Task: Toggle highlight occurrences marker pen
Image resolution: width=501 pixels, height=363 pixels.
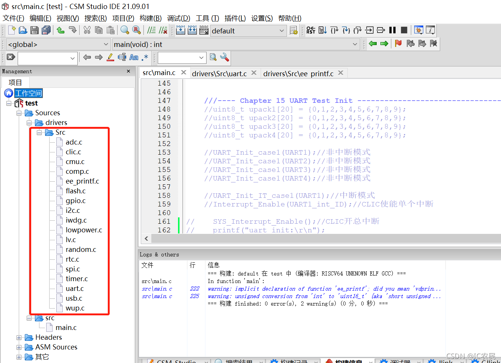Action: pyautogui.click(x=110, y=57)
